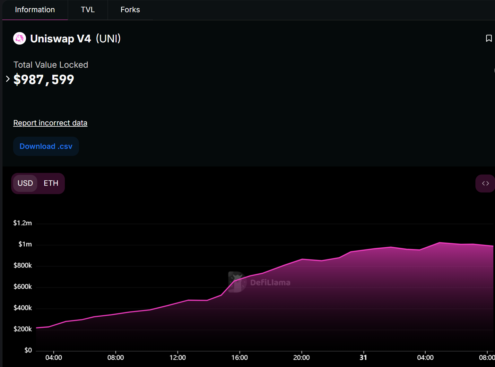495x367 pixels.
Task: Switch the chart denomination to ETH
Action: [51, 183]
